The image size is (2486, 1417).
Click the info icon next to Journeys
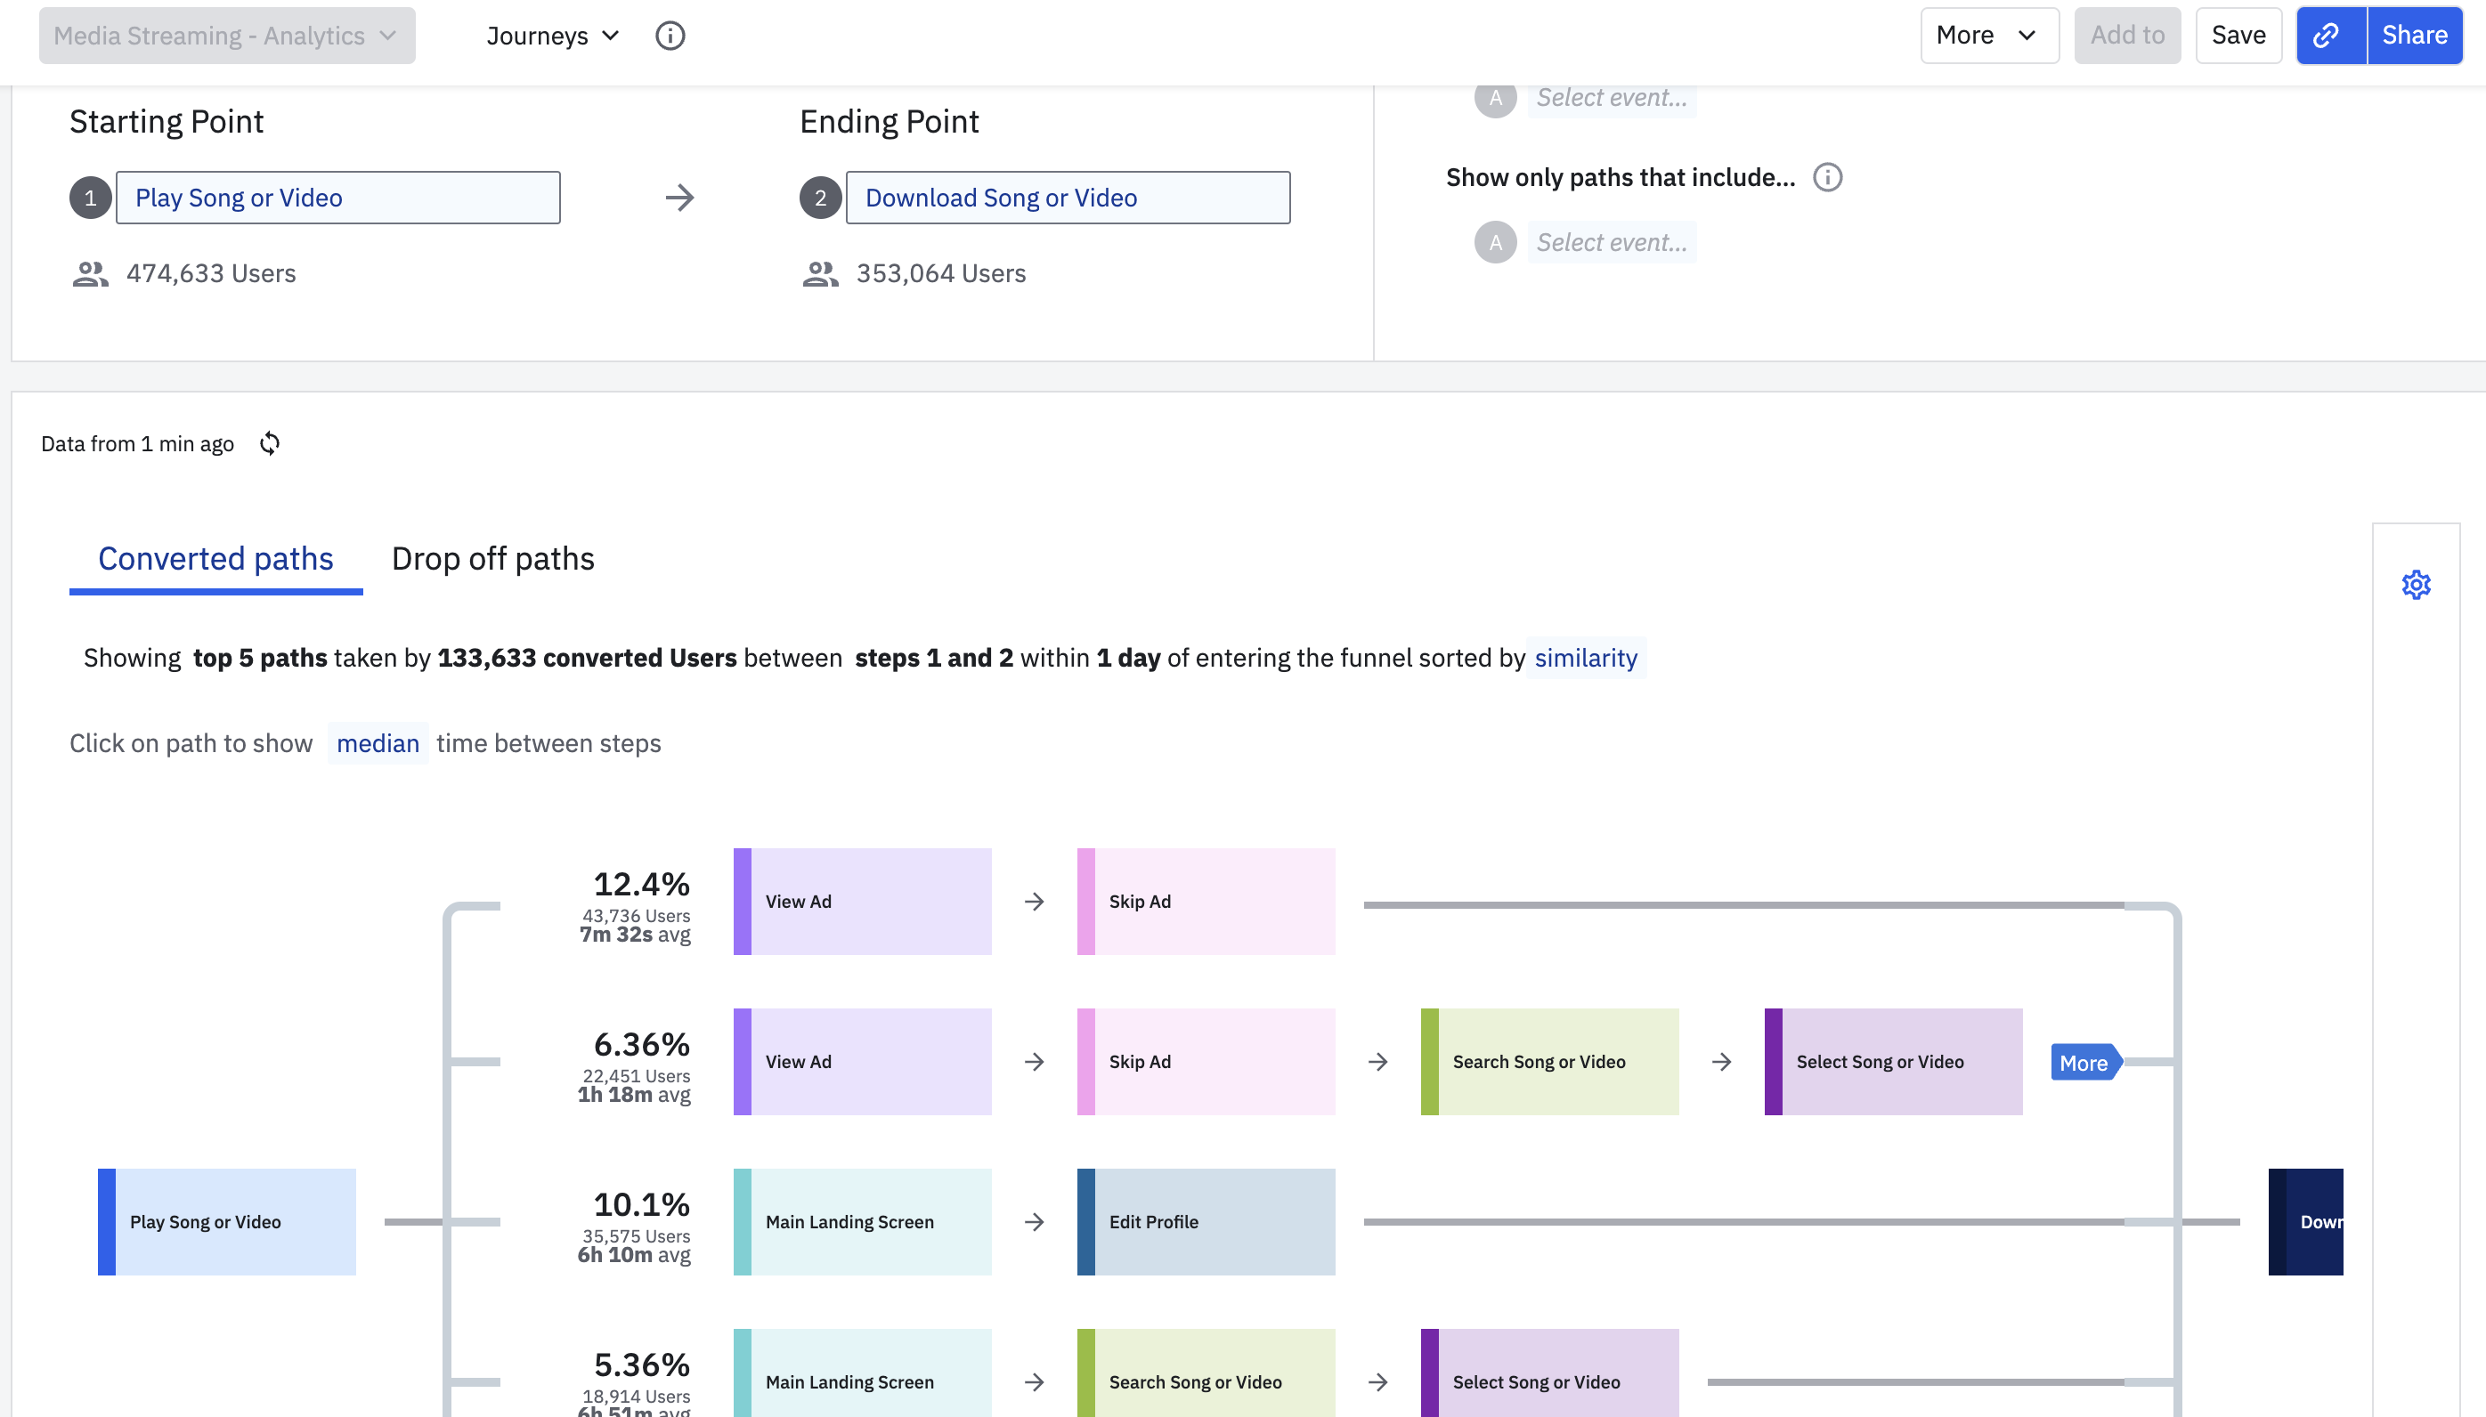point(670,36)
